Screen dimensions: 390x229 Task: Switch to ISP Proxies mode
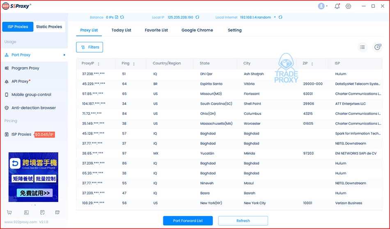(x=18, y=27)
